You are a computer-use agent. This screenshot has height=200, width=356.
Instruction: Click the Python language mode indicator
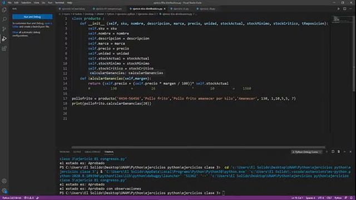pos(338,198)
